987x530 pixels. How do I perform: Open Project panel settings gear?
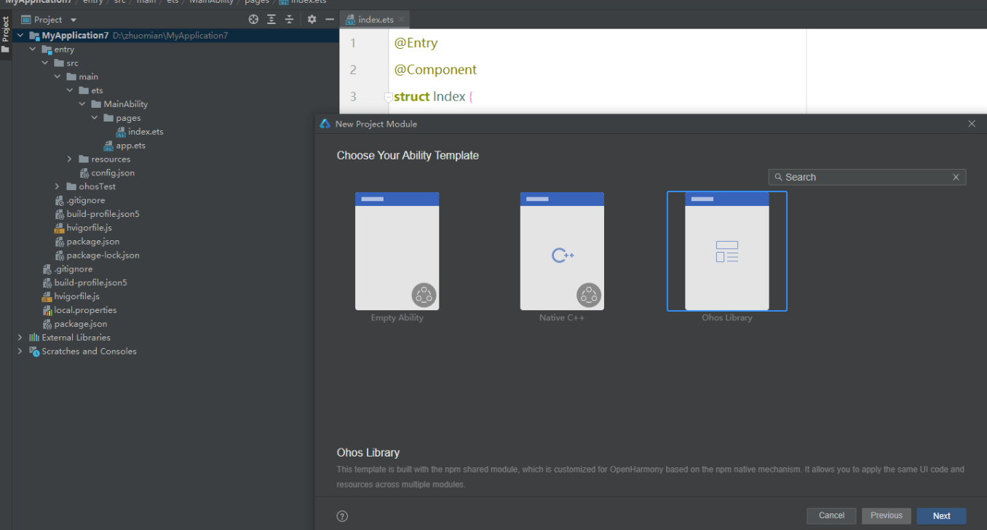coord(312,20)
